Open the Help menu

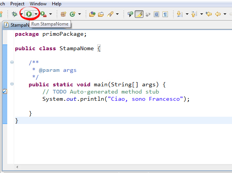coord(56,3)
